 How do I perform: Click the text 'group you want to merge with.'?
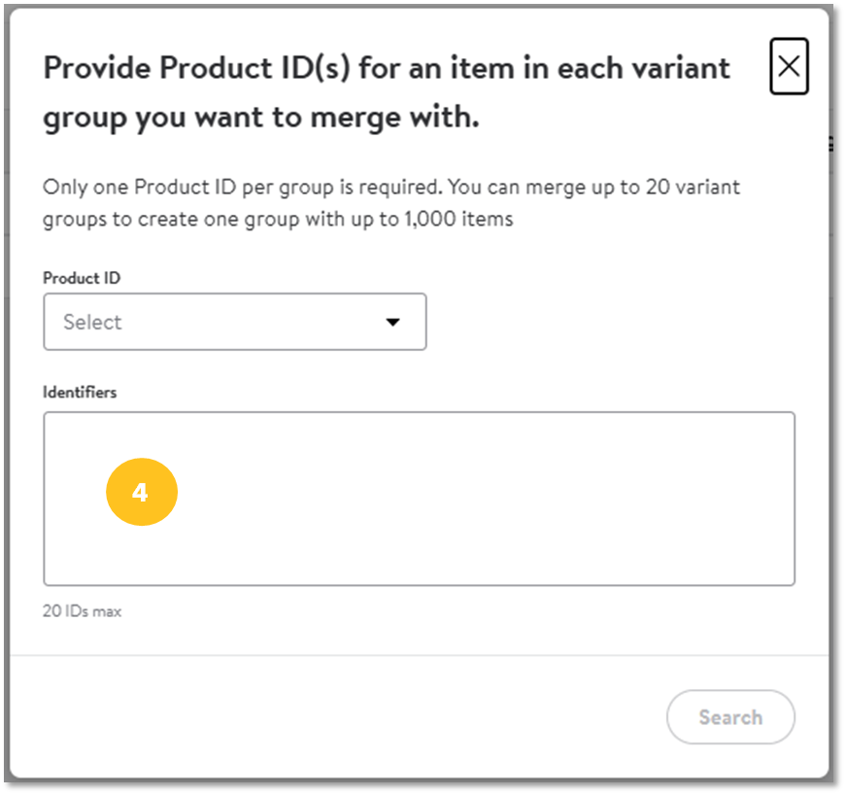click(261, 118)
